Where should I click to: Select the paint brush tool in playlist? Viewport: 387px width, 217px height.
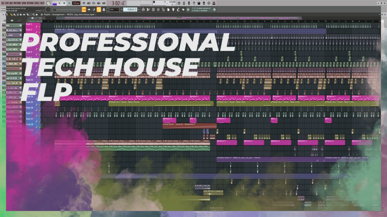click(x=15, y=15)
